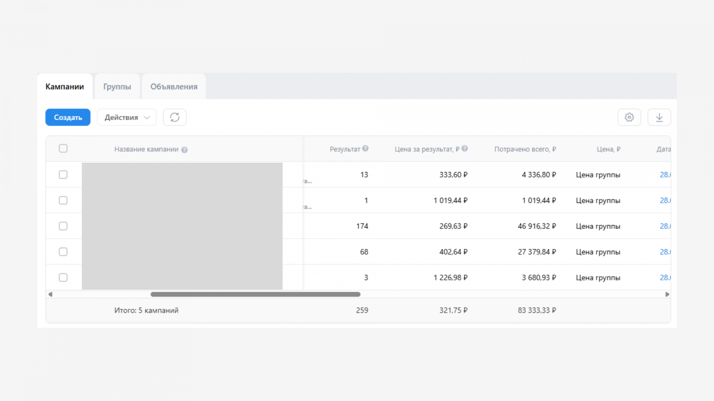Switch to the Группы tab
714x401 pixels.
[117, 86]
